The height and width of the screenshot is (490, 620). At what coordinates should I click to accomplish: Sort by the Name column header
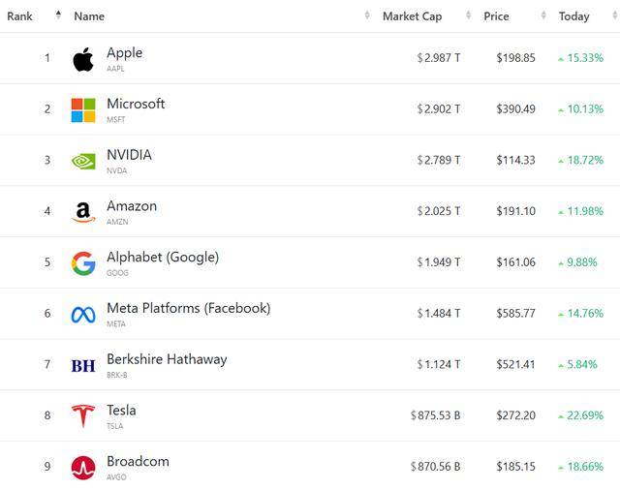click(x=89, y=15)
